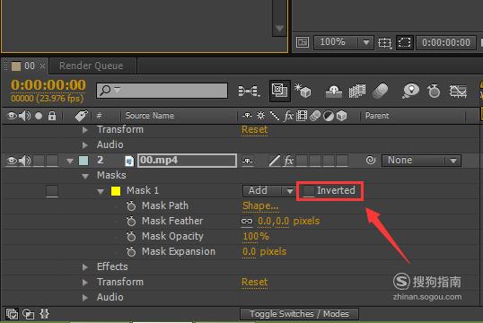Toggle solo box for 00.mp4 layer

tap(39, 161)
